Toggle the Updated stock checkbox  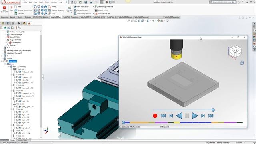point(8,42)
